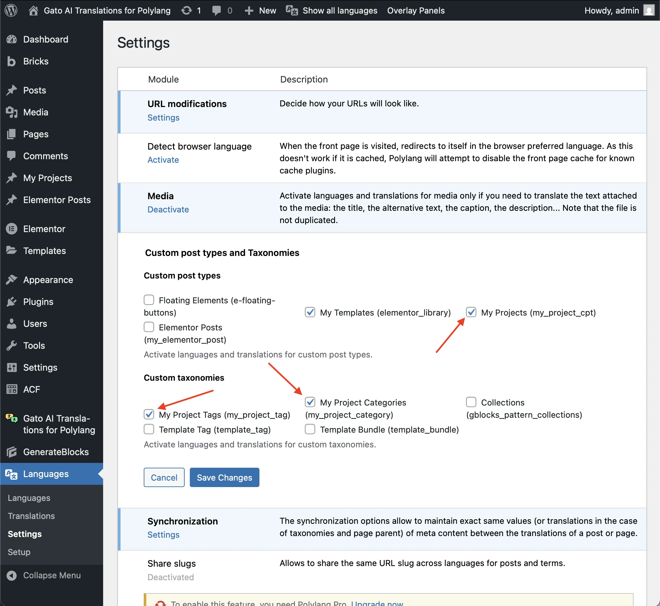The height and width of the screenshot is (606, 660).
Task: Click the New plus icon in admin bar
Action: click(249, 10)
